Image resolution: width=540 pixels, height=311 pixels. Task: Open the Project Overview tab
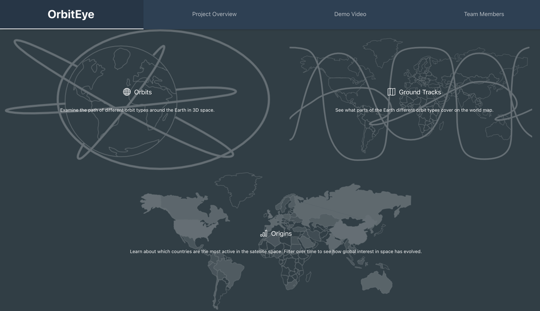tap(214, 14)
